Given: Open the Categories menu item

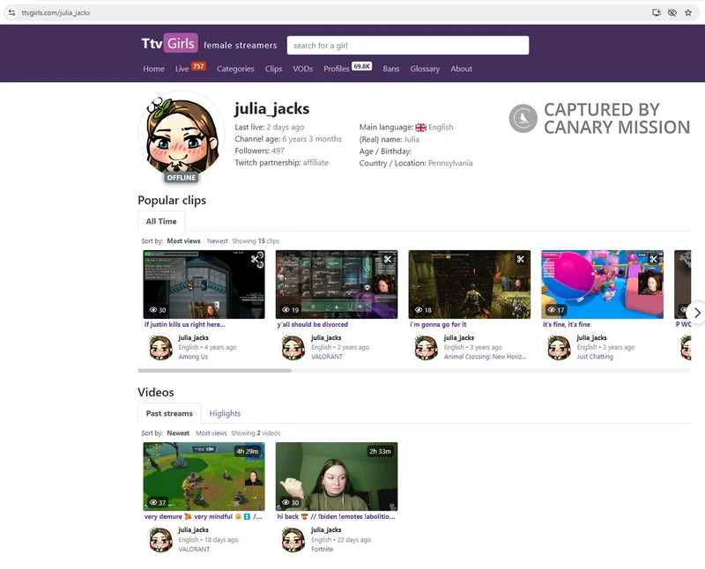Looking at the screenshot, I should (x=235, y=69).
